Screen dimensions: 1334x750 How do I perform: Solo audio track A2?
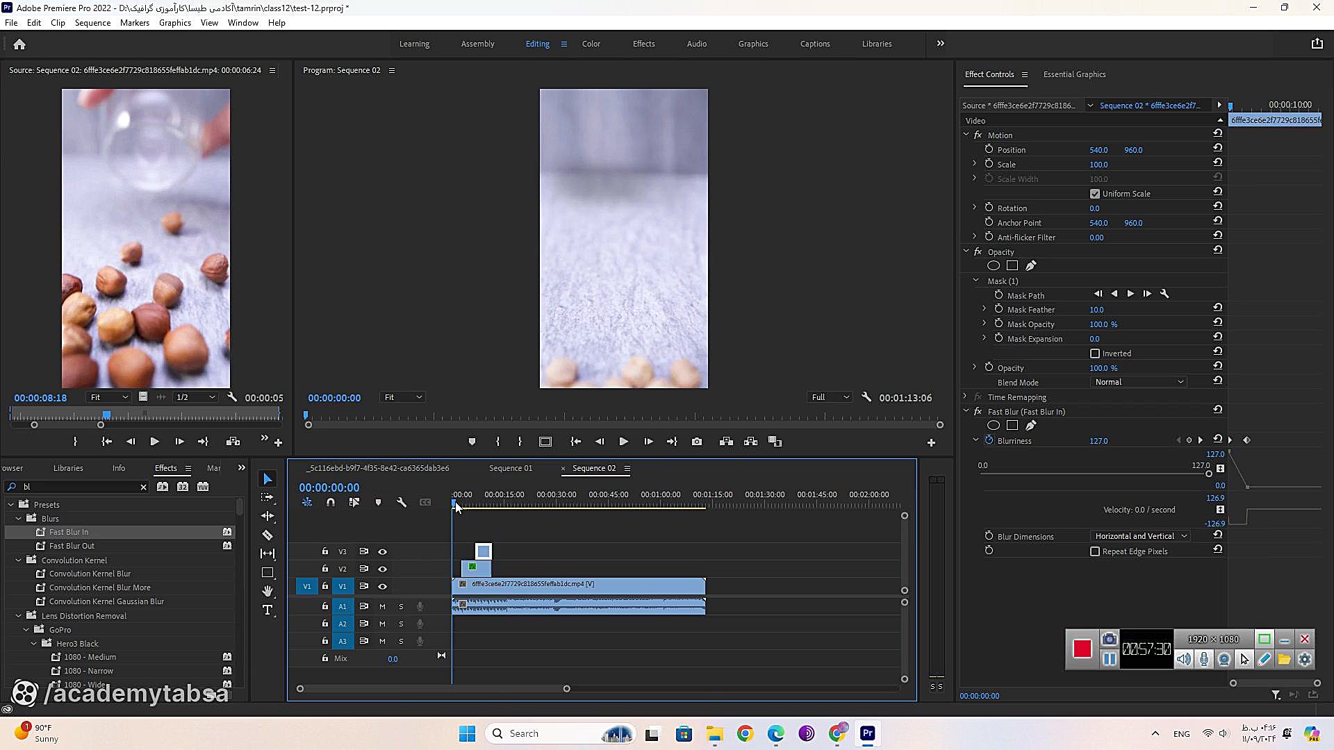[401, 624]
